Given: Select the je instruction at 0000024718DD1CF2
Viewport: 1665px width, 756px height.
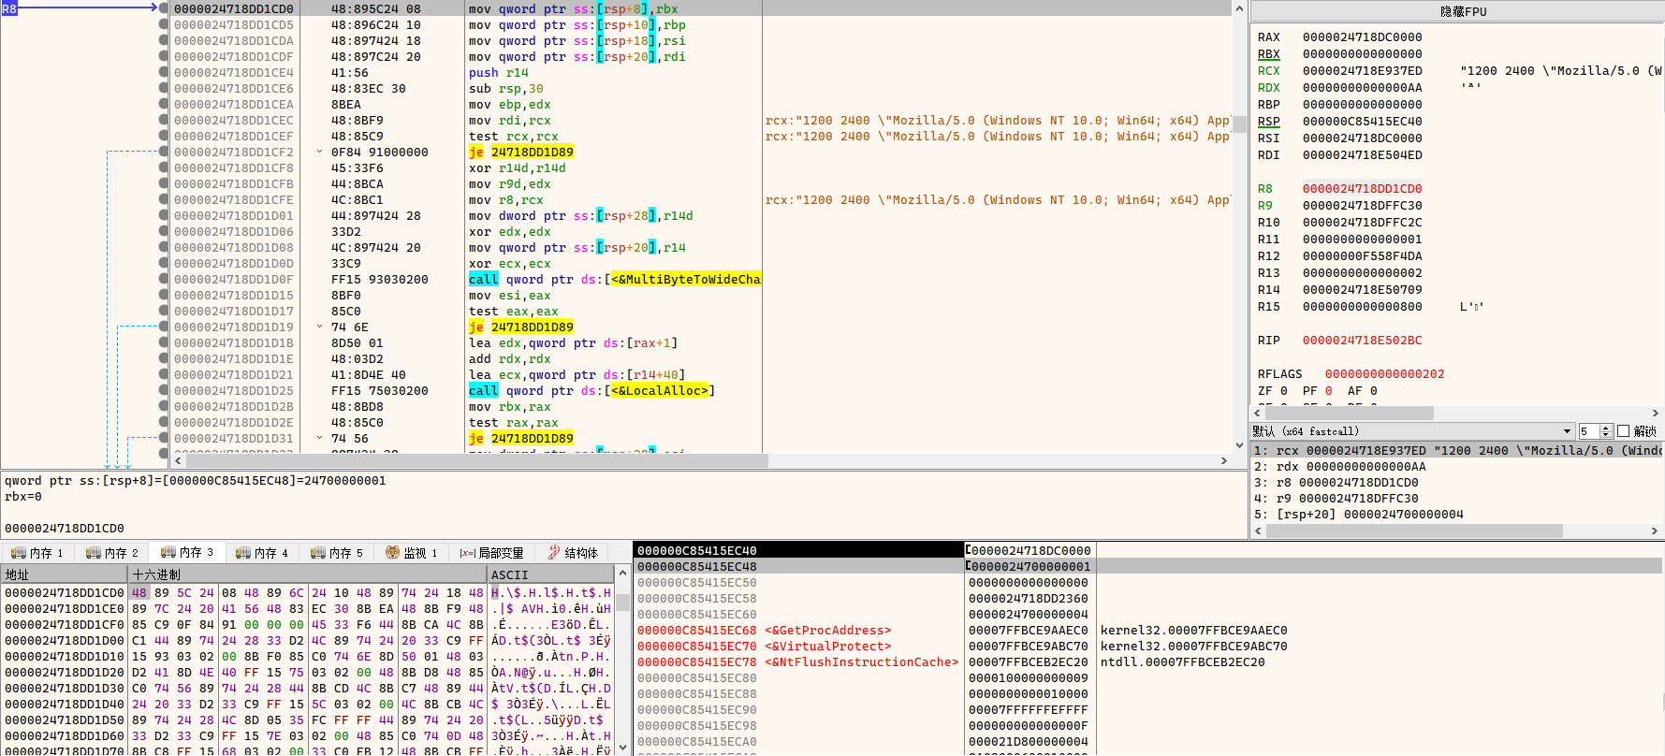Looking at the screenshot, I should [x=520, y=153].
